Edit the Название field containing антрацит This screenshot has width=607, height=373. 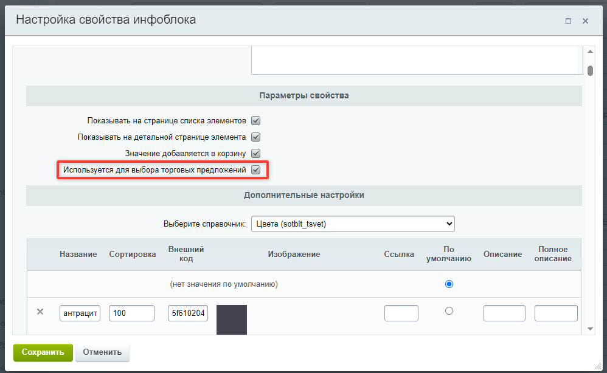click(x=80, y=313)
